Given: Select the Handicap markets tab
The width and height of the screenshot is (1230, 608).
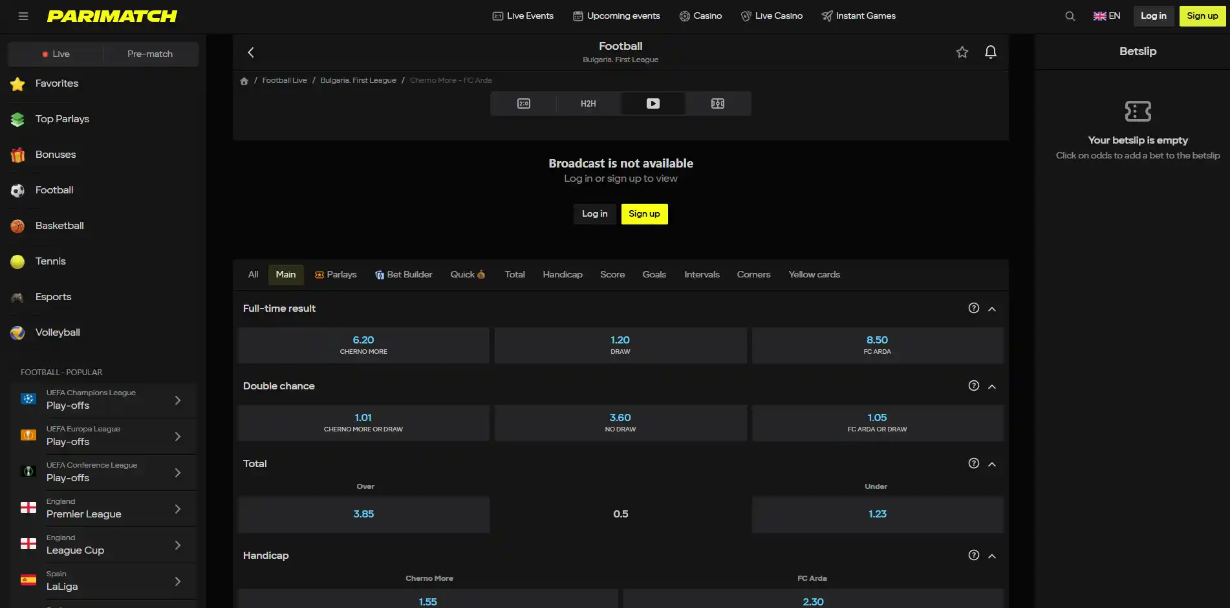Looking at the screenshot, I should 563,275.
